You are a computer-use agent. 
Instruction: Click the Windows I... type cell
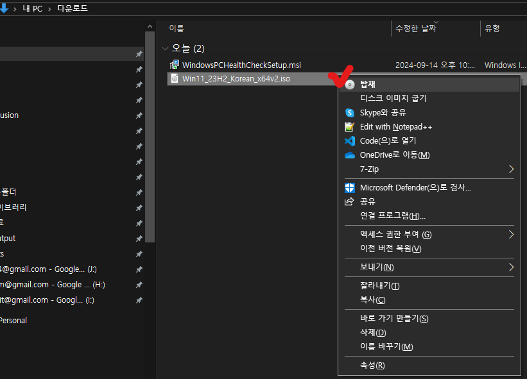pyautogui.click(x=505, y=65)
